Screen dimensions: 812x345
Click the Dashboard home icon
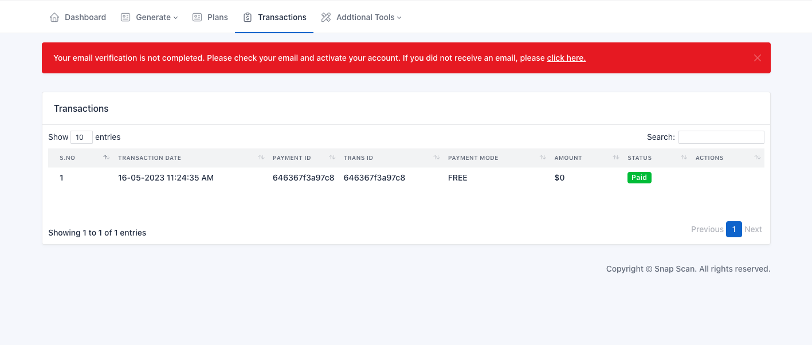click(x=54, y=17)
